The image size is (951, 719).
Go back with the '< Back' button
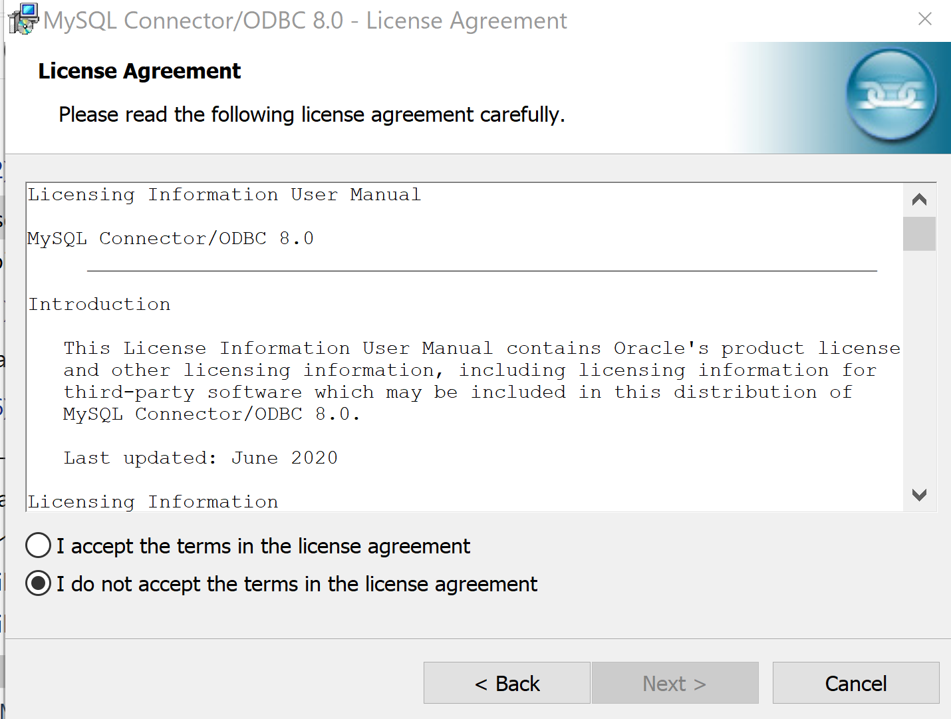point(507,683)
